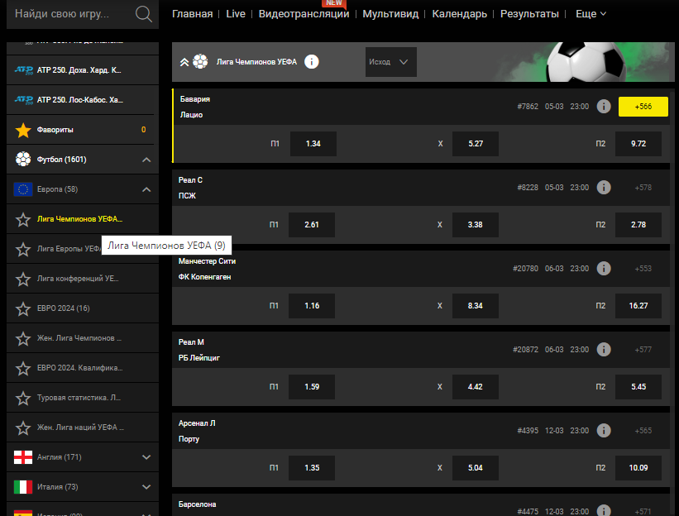Favorite ЕВРО 2024. Квалифика... with its star
This screenshot has height=516, width=679.
point(23,368)
